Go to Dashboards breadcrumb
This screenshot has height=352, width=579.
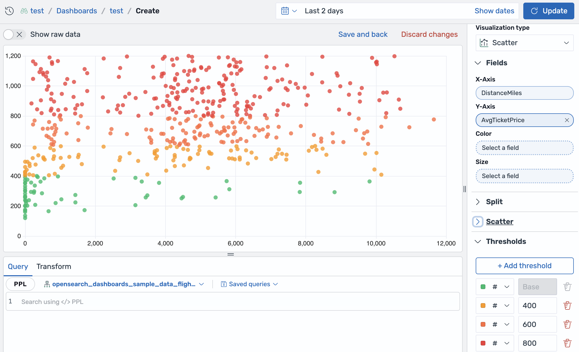pos(77,11)
